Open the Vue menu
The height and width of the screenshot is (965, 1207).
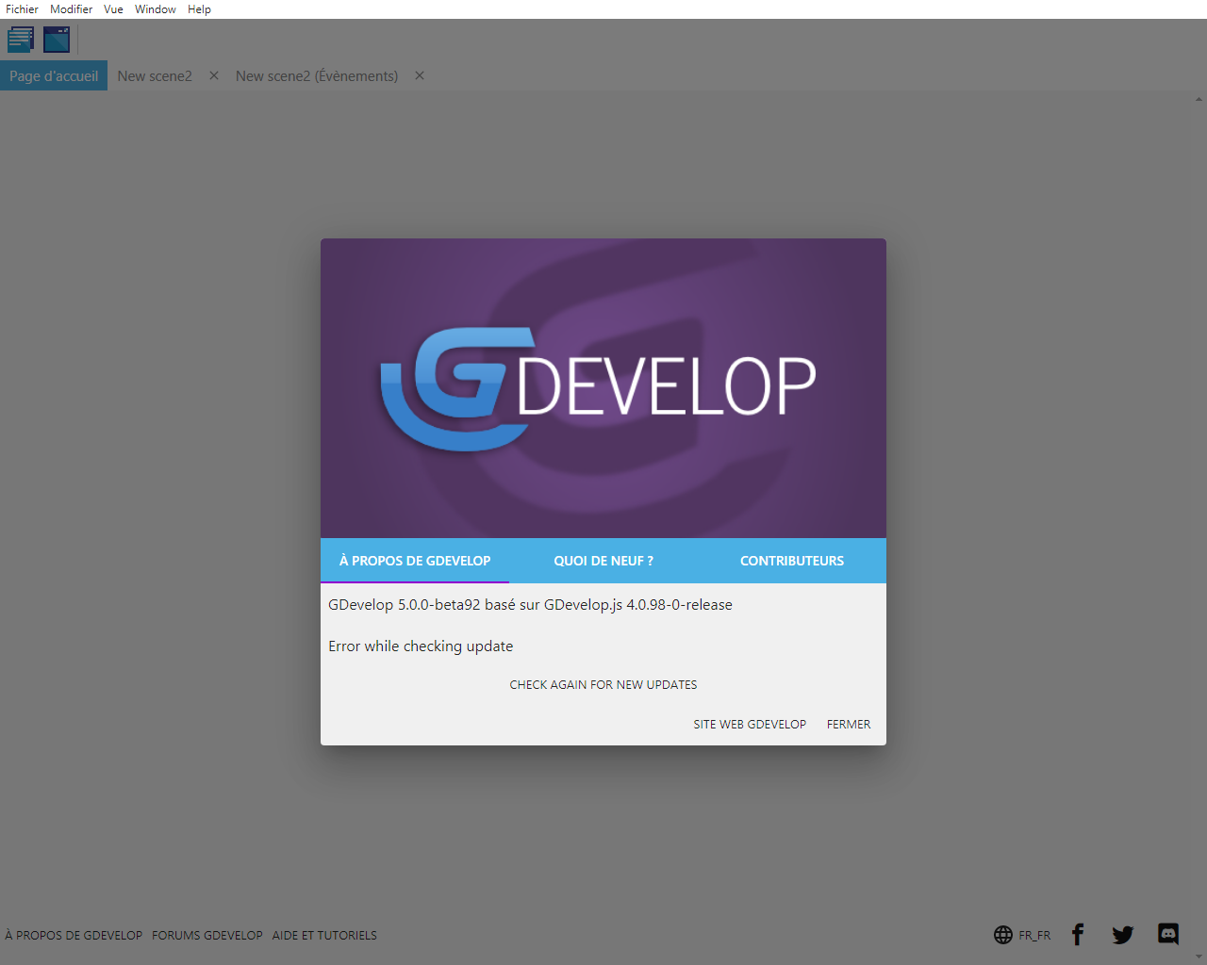click(113, 9)
